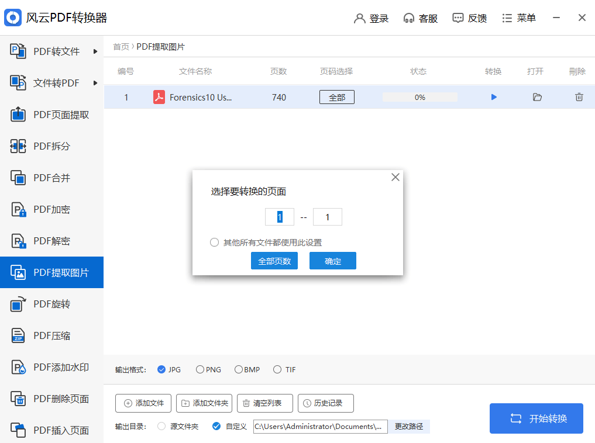Open the PDF合并 menu item

[51, 177]
